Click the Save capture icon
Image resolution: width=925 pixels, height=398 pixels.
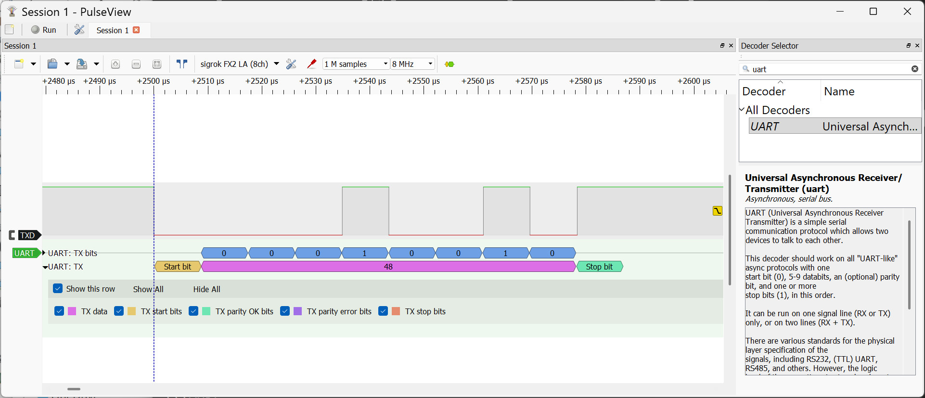82,64
